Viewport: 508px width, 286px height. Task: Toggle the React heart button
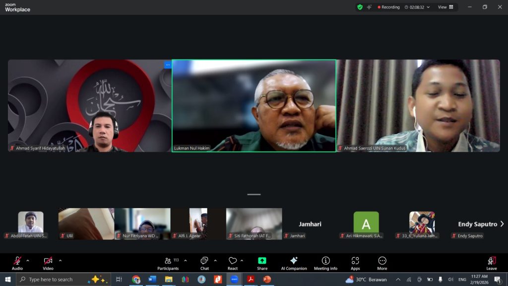tap(233, 263)
